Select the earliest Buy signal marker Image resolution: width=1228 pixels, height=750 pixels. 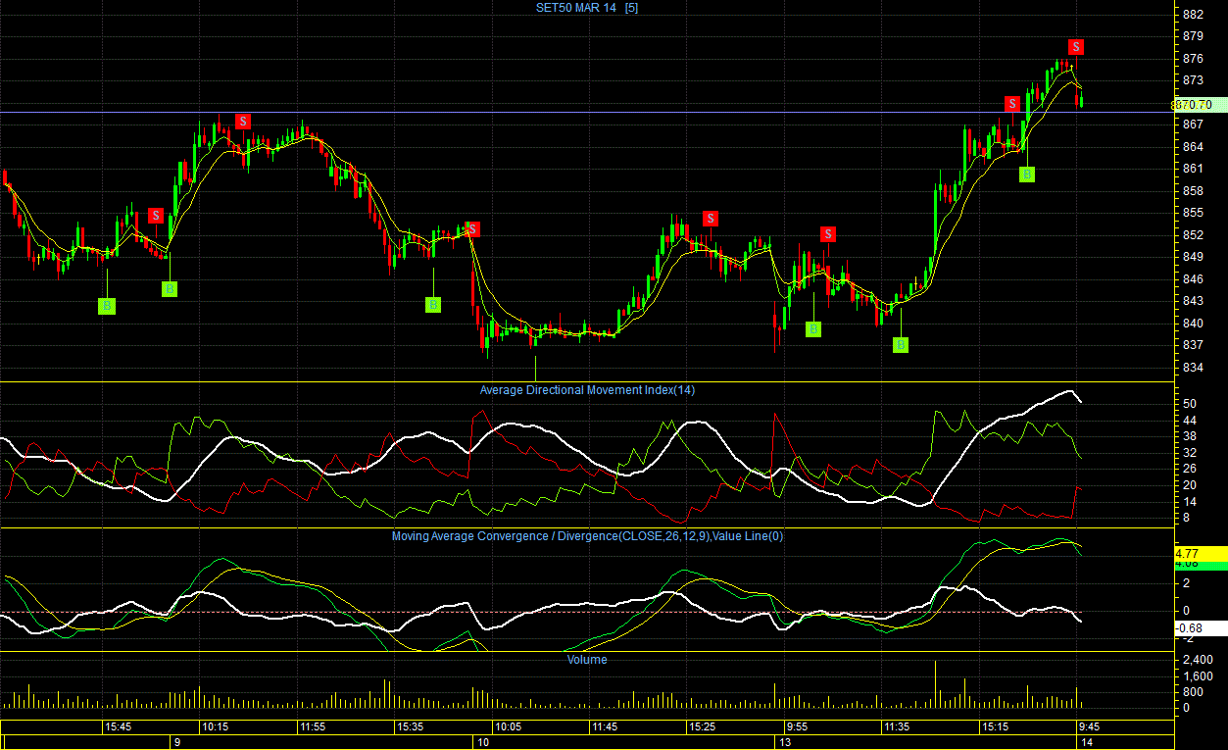coord(106,306)
